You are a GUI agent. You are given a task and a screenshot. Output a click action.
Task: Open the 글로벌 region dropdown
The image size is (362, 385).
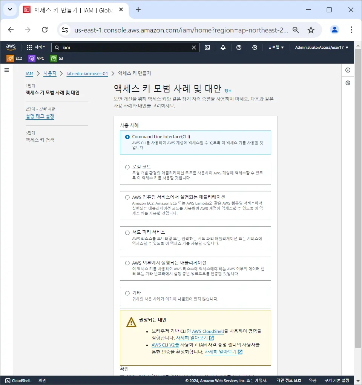(x=276, y=48)
